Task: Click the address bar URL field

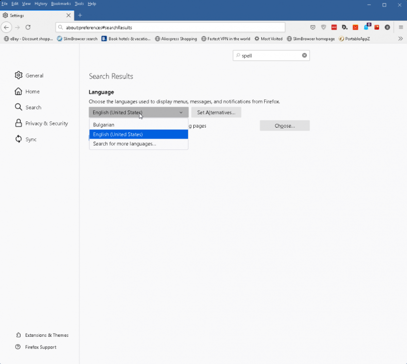Action: [170, 28]
